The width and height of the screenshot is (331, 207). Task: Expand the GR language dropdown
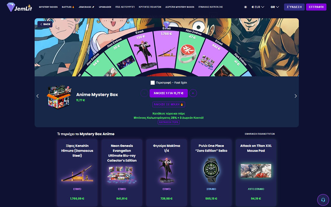275,7
